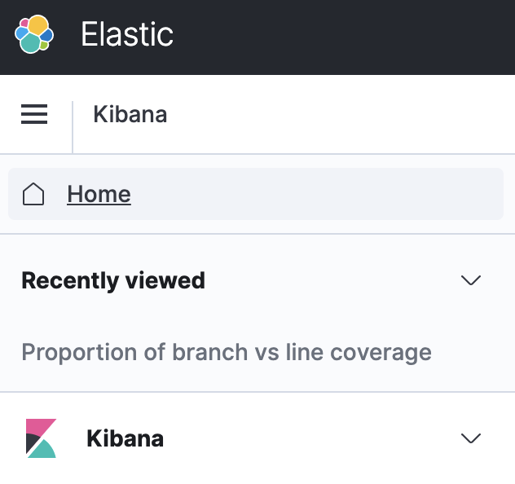Toggle the hamburger navigation menu icon
The height and width of the screenshot is (484, 515).
pos(34,115)
